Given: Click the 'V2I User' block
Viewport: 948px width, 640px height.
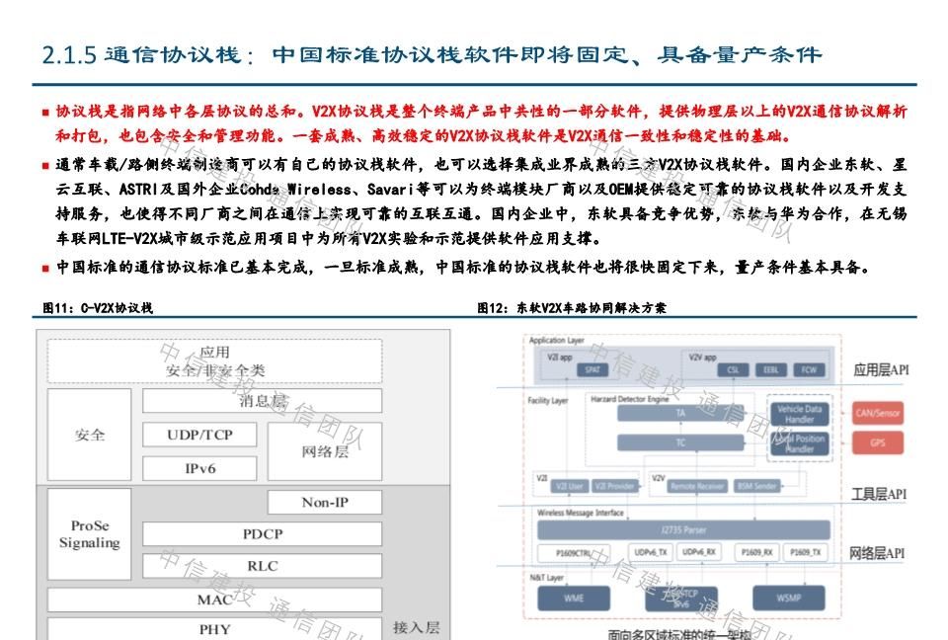Looking at the screenshot, I should (570, 486).
